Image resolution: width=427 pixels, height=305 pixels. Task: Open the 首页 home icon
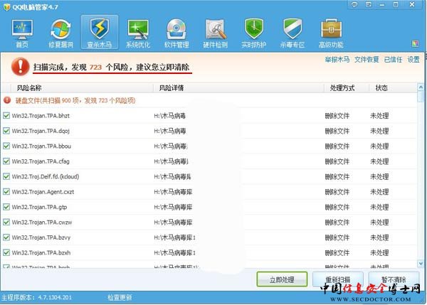pyautogui.click(x=22, y=33)
